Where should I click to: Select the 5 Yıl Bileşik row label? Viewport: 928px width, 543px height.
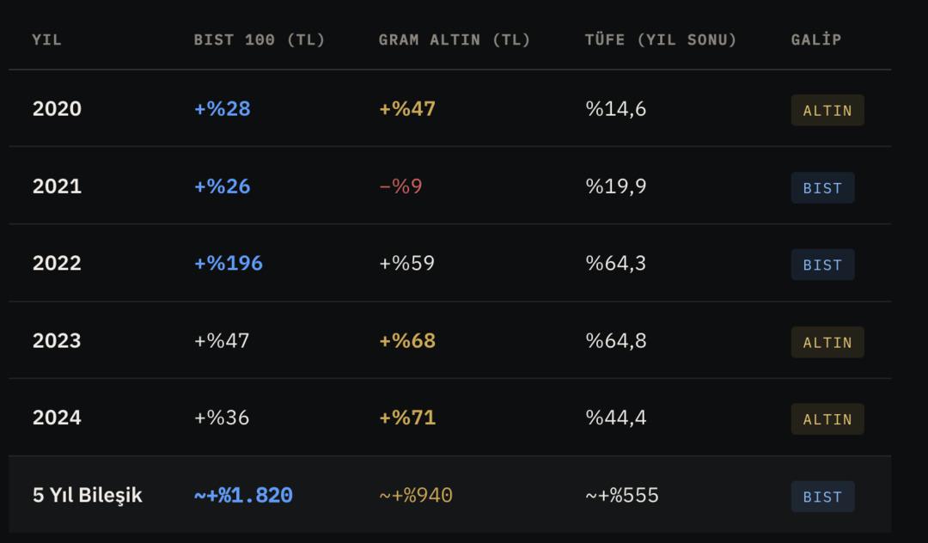point(88,495)
